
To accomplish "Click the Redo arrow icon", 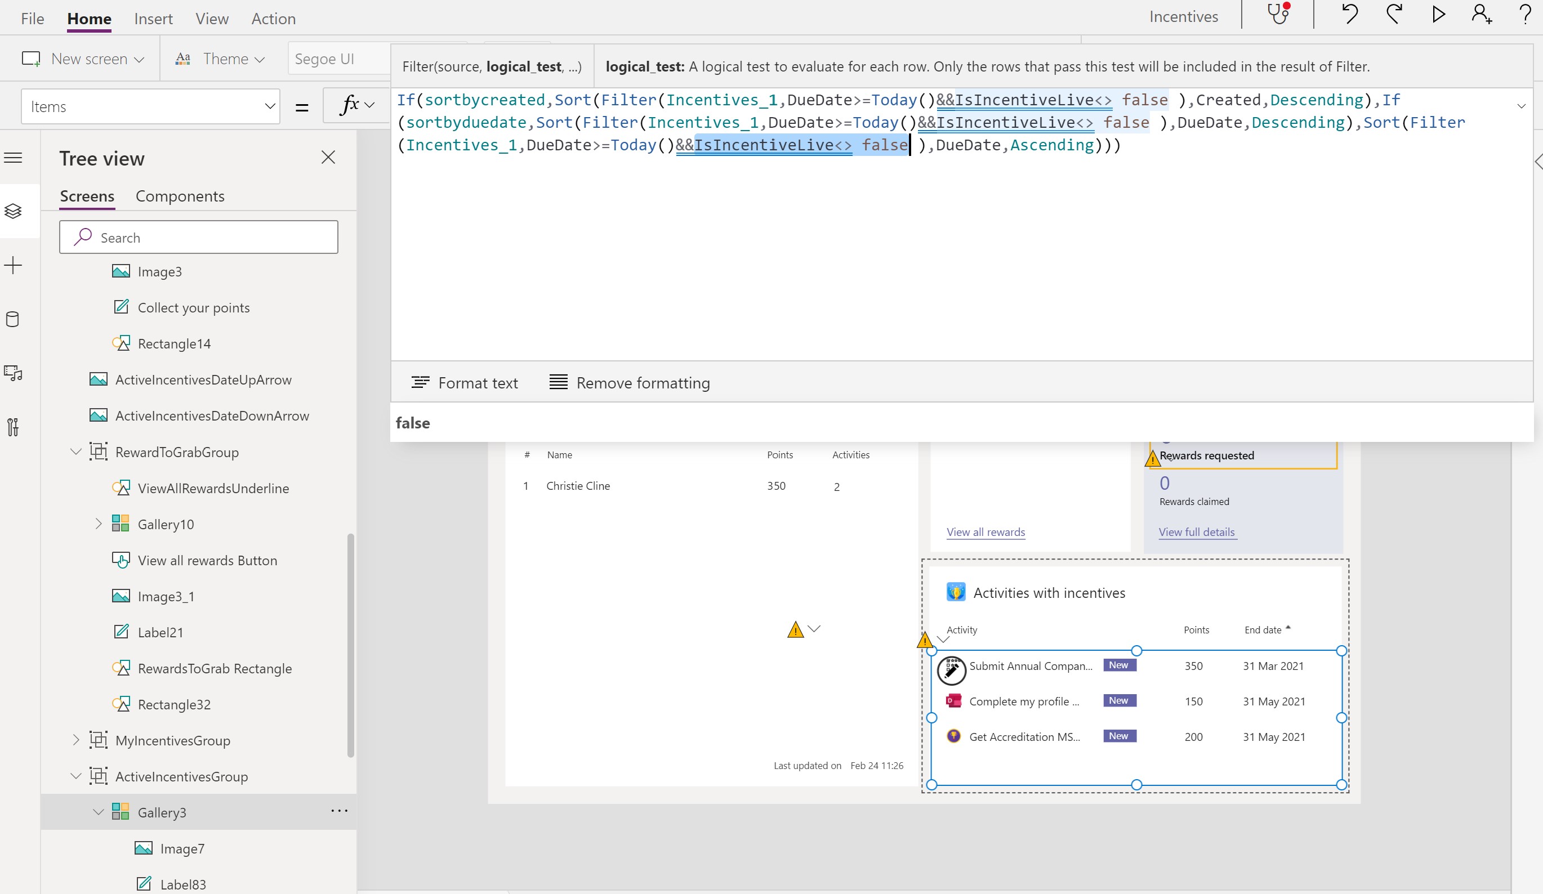I will click(1394, 15).
